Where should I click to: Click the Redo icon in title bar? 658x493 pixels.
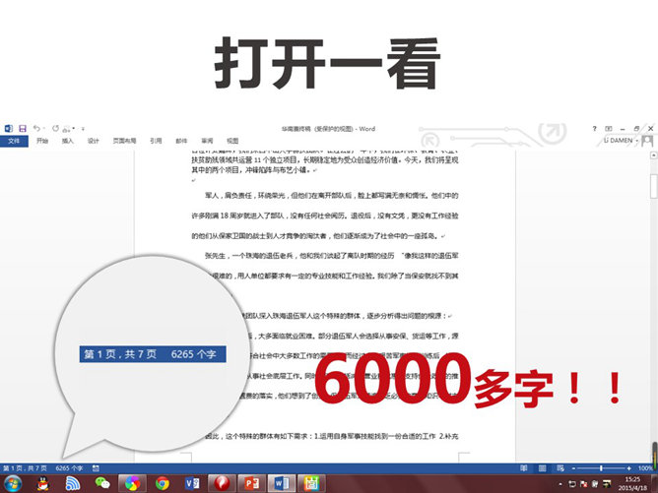[55, 128]
